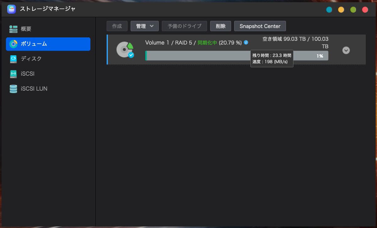The image size is (377, 228).
Task: Click the teal window control button
Action: coord(329,10)
